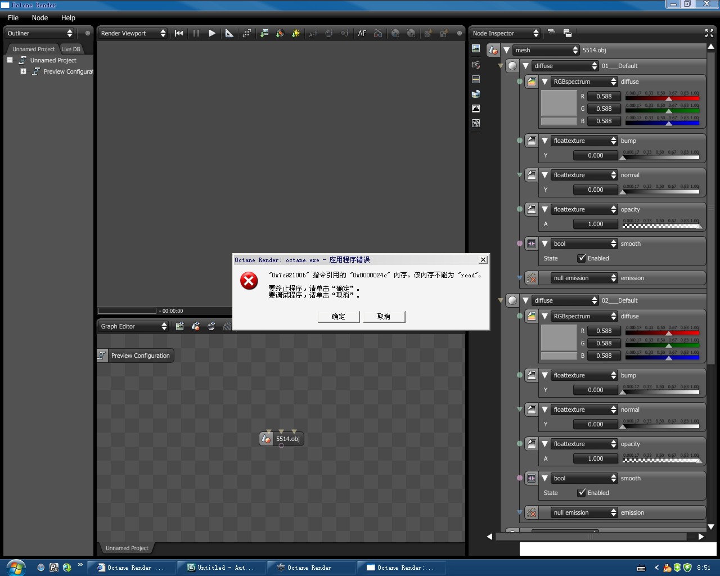
Task: Toggle the pin dot in Render Viewport header
Action: click(x=460, y=33)
